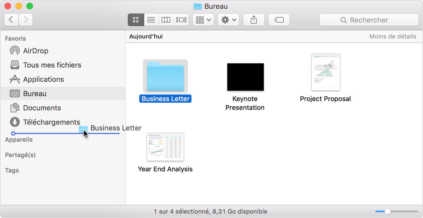Image resolution: width=423 pixels, height=218 pixels.
Task: Select the Keynote Presentation black thumbnail
Action: tap(245, 77)
